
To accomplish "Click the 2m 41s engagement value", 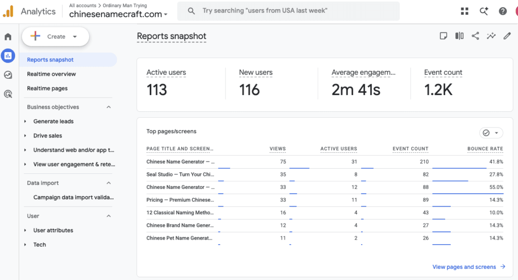I will click(x=356, y=90).
